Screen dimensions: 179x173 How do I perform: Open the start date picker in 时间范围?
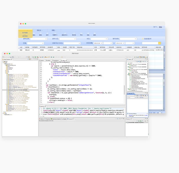point(98,43)
